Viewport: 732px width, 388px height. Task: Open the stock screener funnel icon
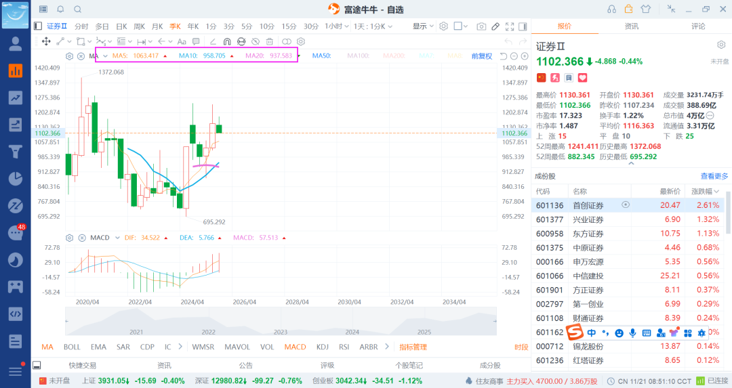(x=16, y=152)
